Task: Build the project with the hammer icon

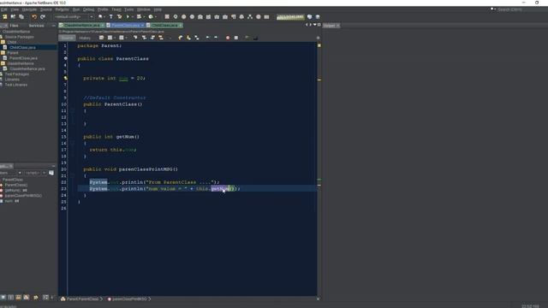Action: (x=111, y=17)
